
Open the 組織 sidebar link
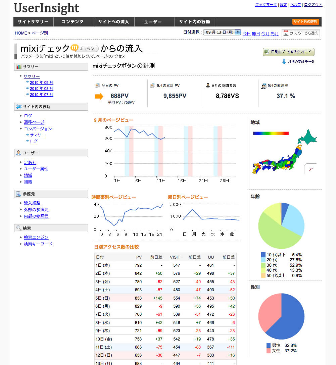click(28, 182)
